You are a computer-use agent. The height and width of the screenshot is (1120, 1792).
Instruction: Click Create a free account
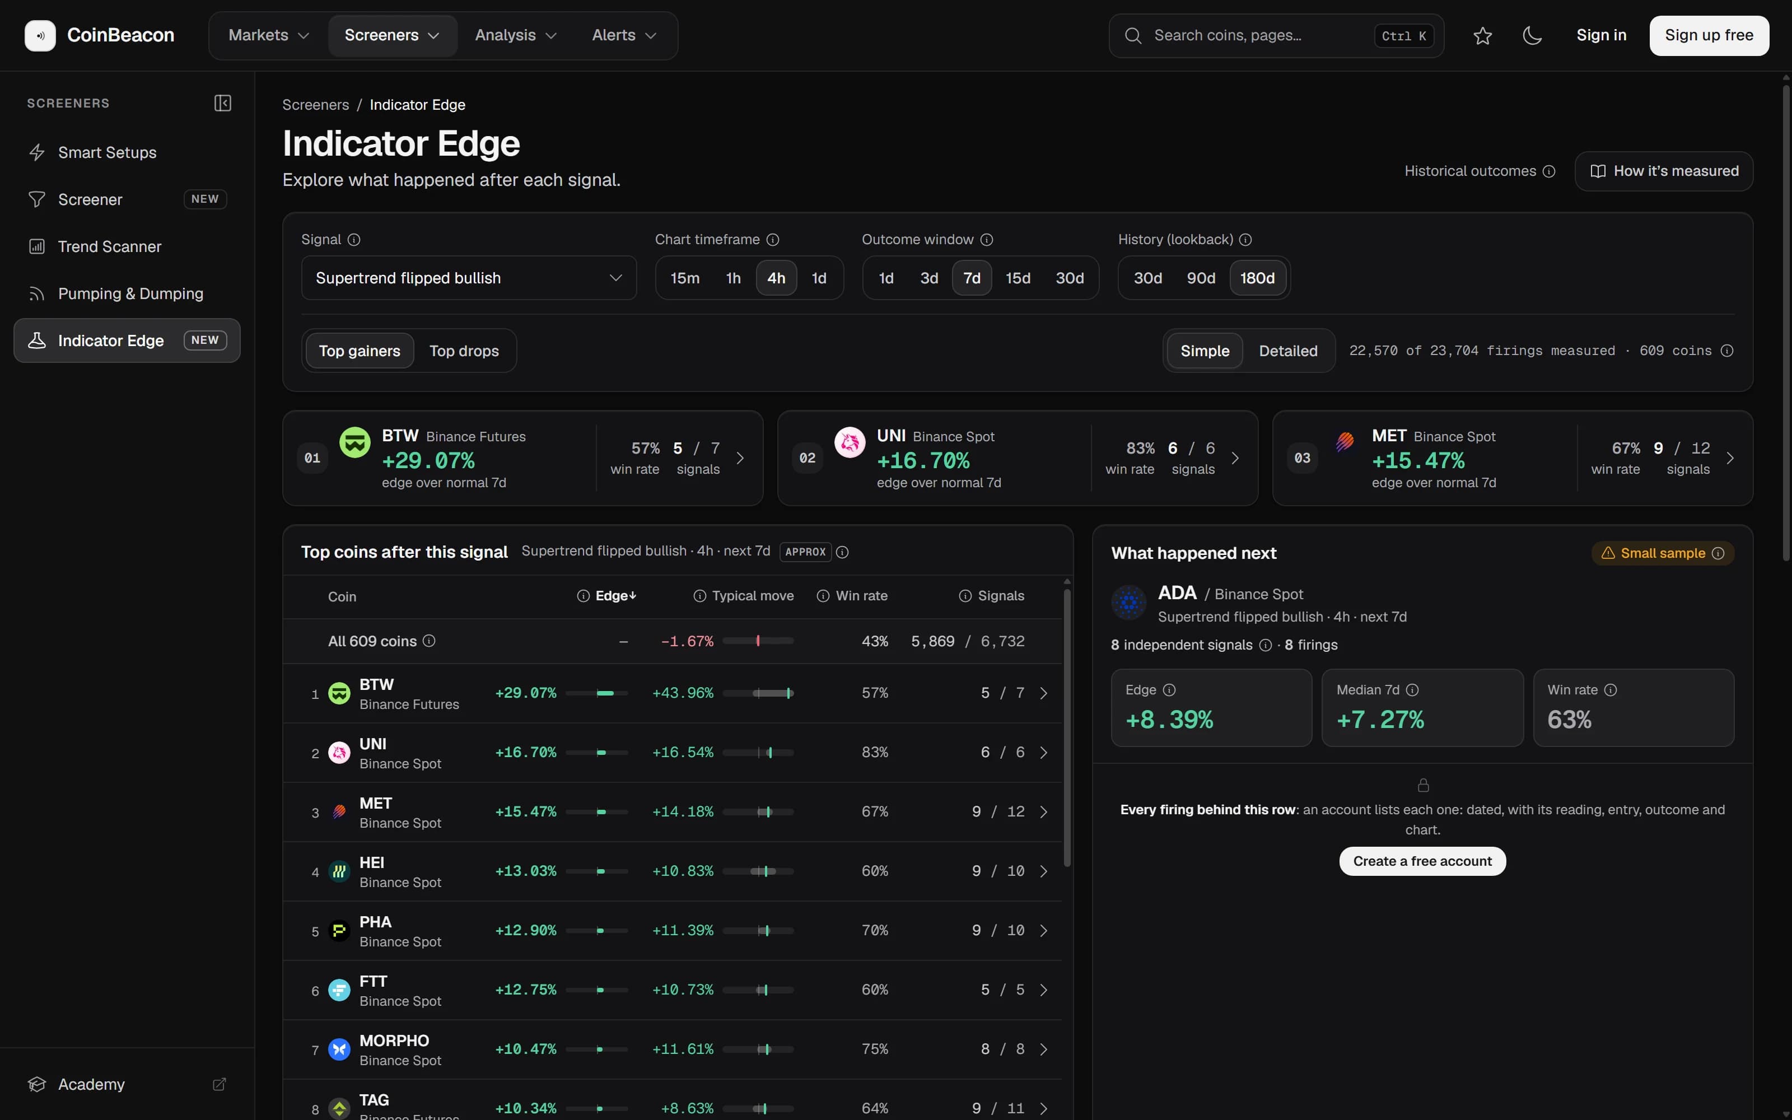point(1422,861)
